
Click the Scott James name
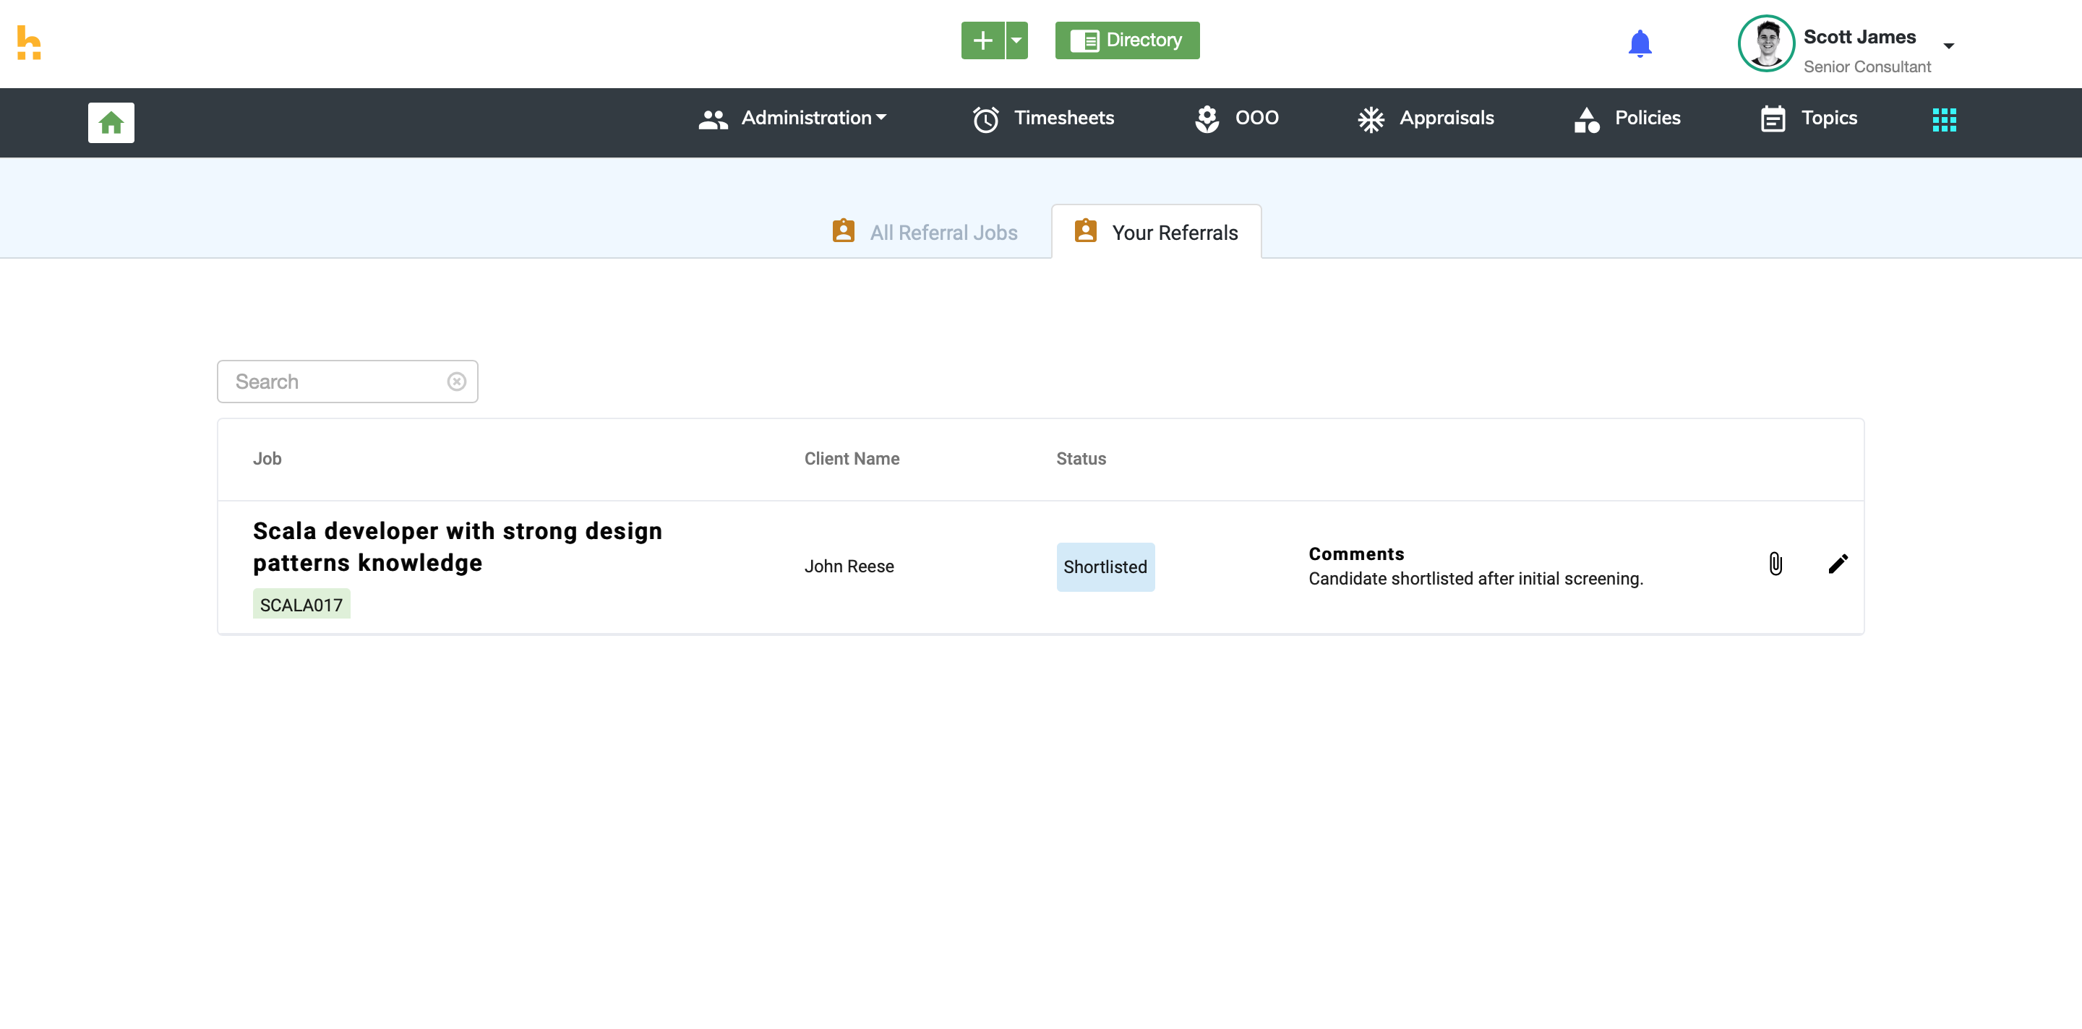coord(1859,36)
